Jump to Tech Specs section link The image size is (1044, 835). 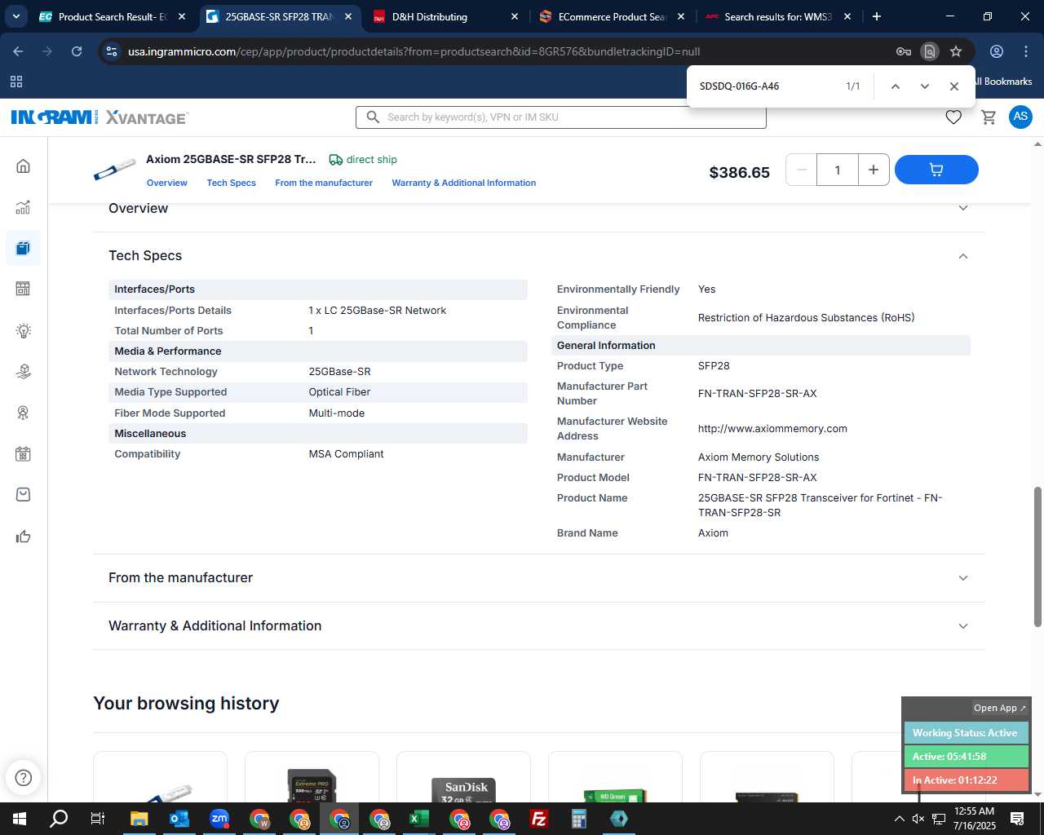(x=232, y=183)
